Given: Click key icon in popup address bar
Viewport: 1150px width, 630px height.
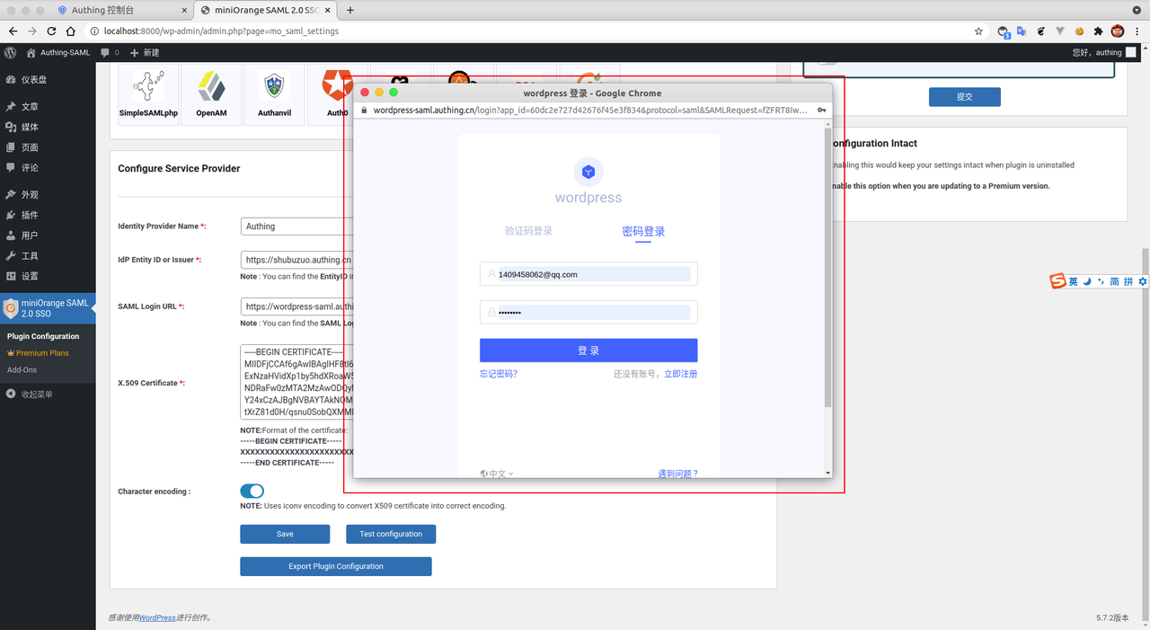Looking at the screenshot, I should point(821,110).
